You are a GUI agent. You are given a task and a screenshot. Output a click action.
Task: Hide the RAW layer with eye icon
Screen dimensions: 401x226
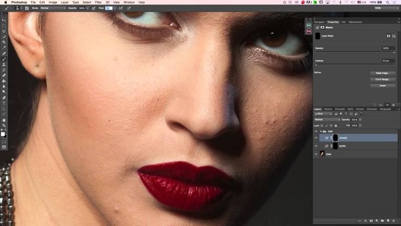pos(316,154)
